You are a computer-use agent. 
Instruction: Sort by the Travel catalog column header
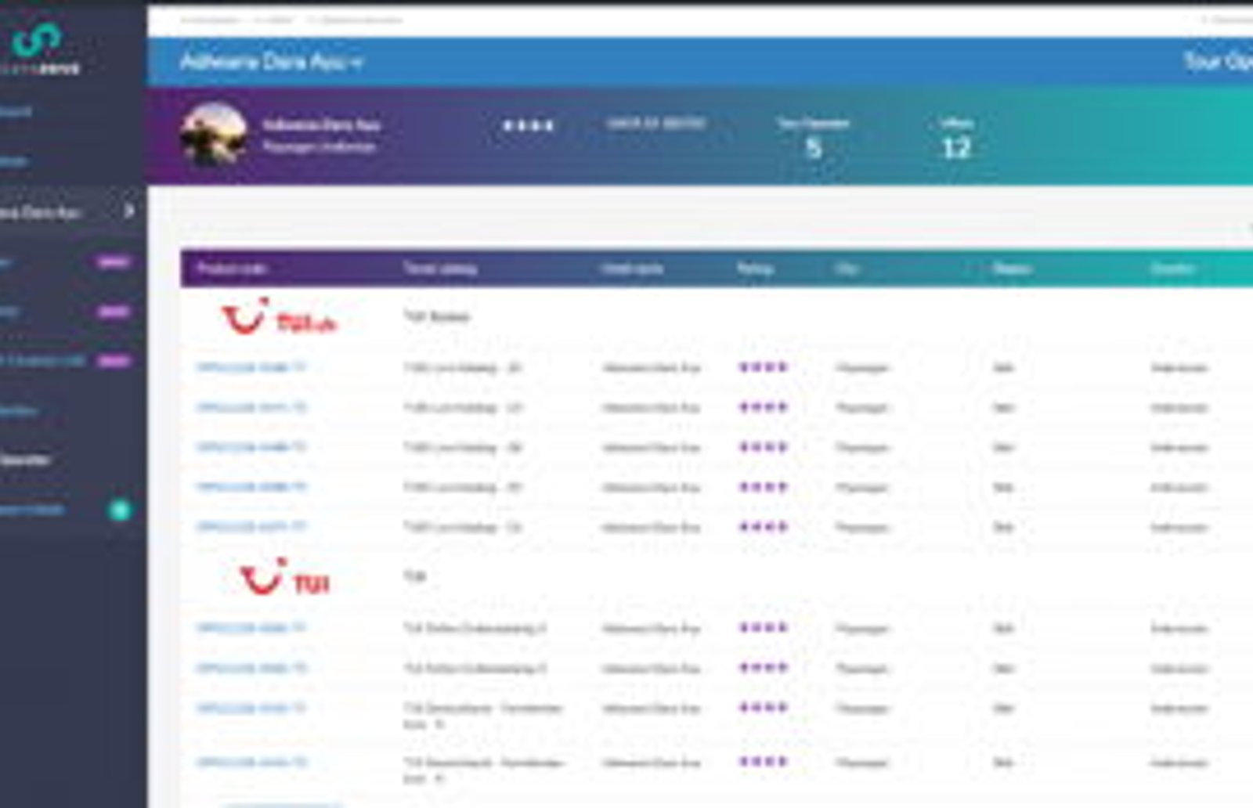[x=440, y=269]
